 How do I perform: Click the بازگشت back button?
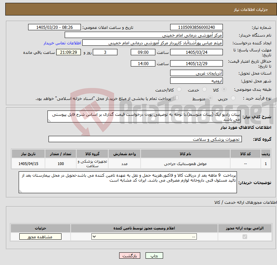(130, 255)
